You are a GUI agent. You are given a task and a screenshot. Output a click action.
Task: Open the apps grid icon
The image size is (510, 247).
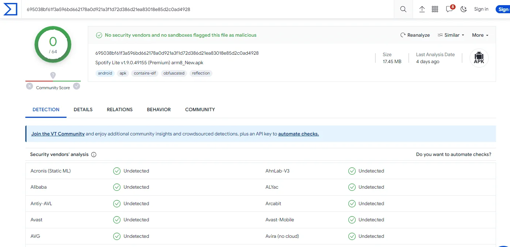point(435,9)
